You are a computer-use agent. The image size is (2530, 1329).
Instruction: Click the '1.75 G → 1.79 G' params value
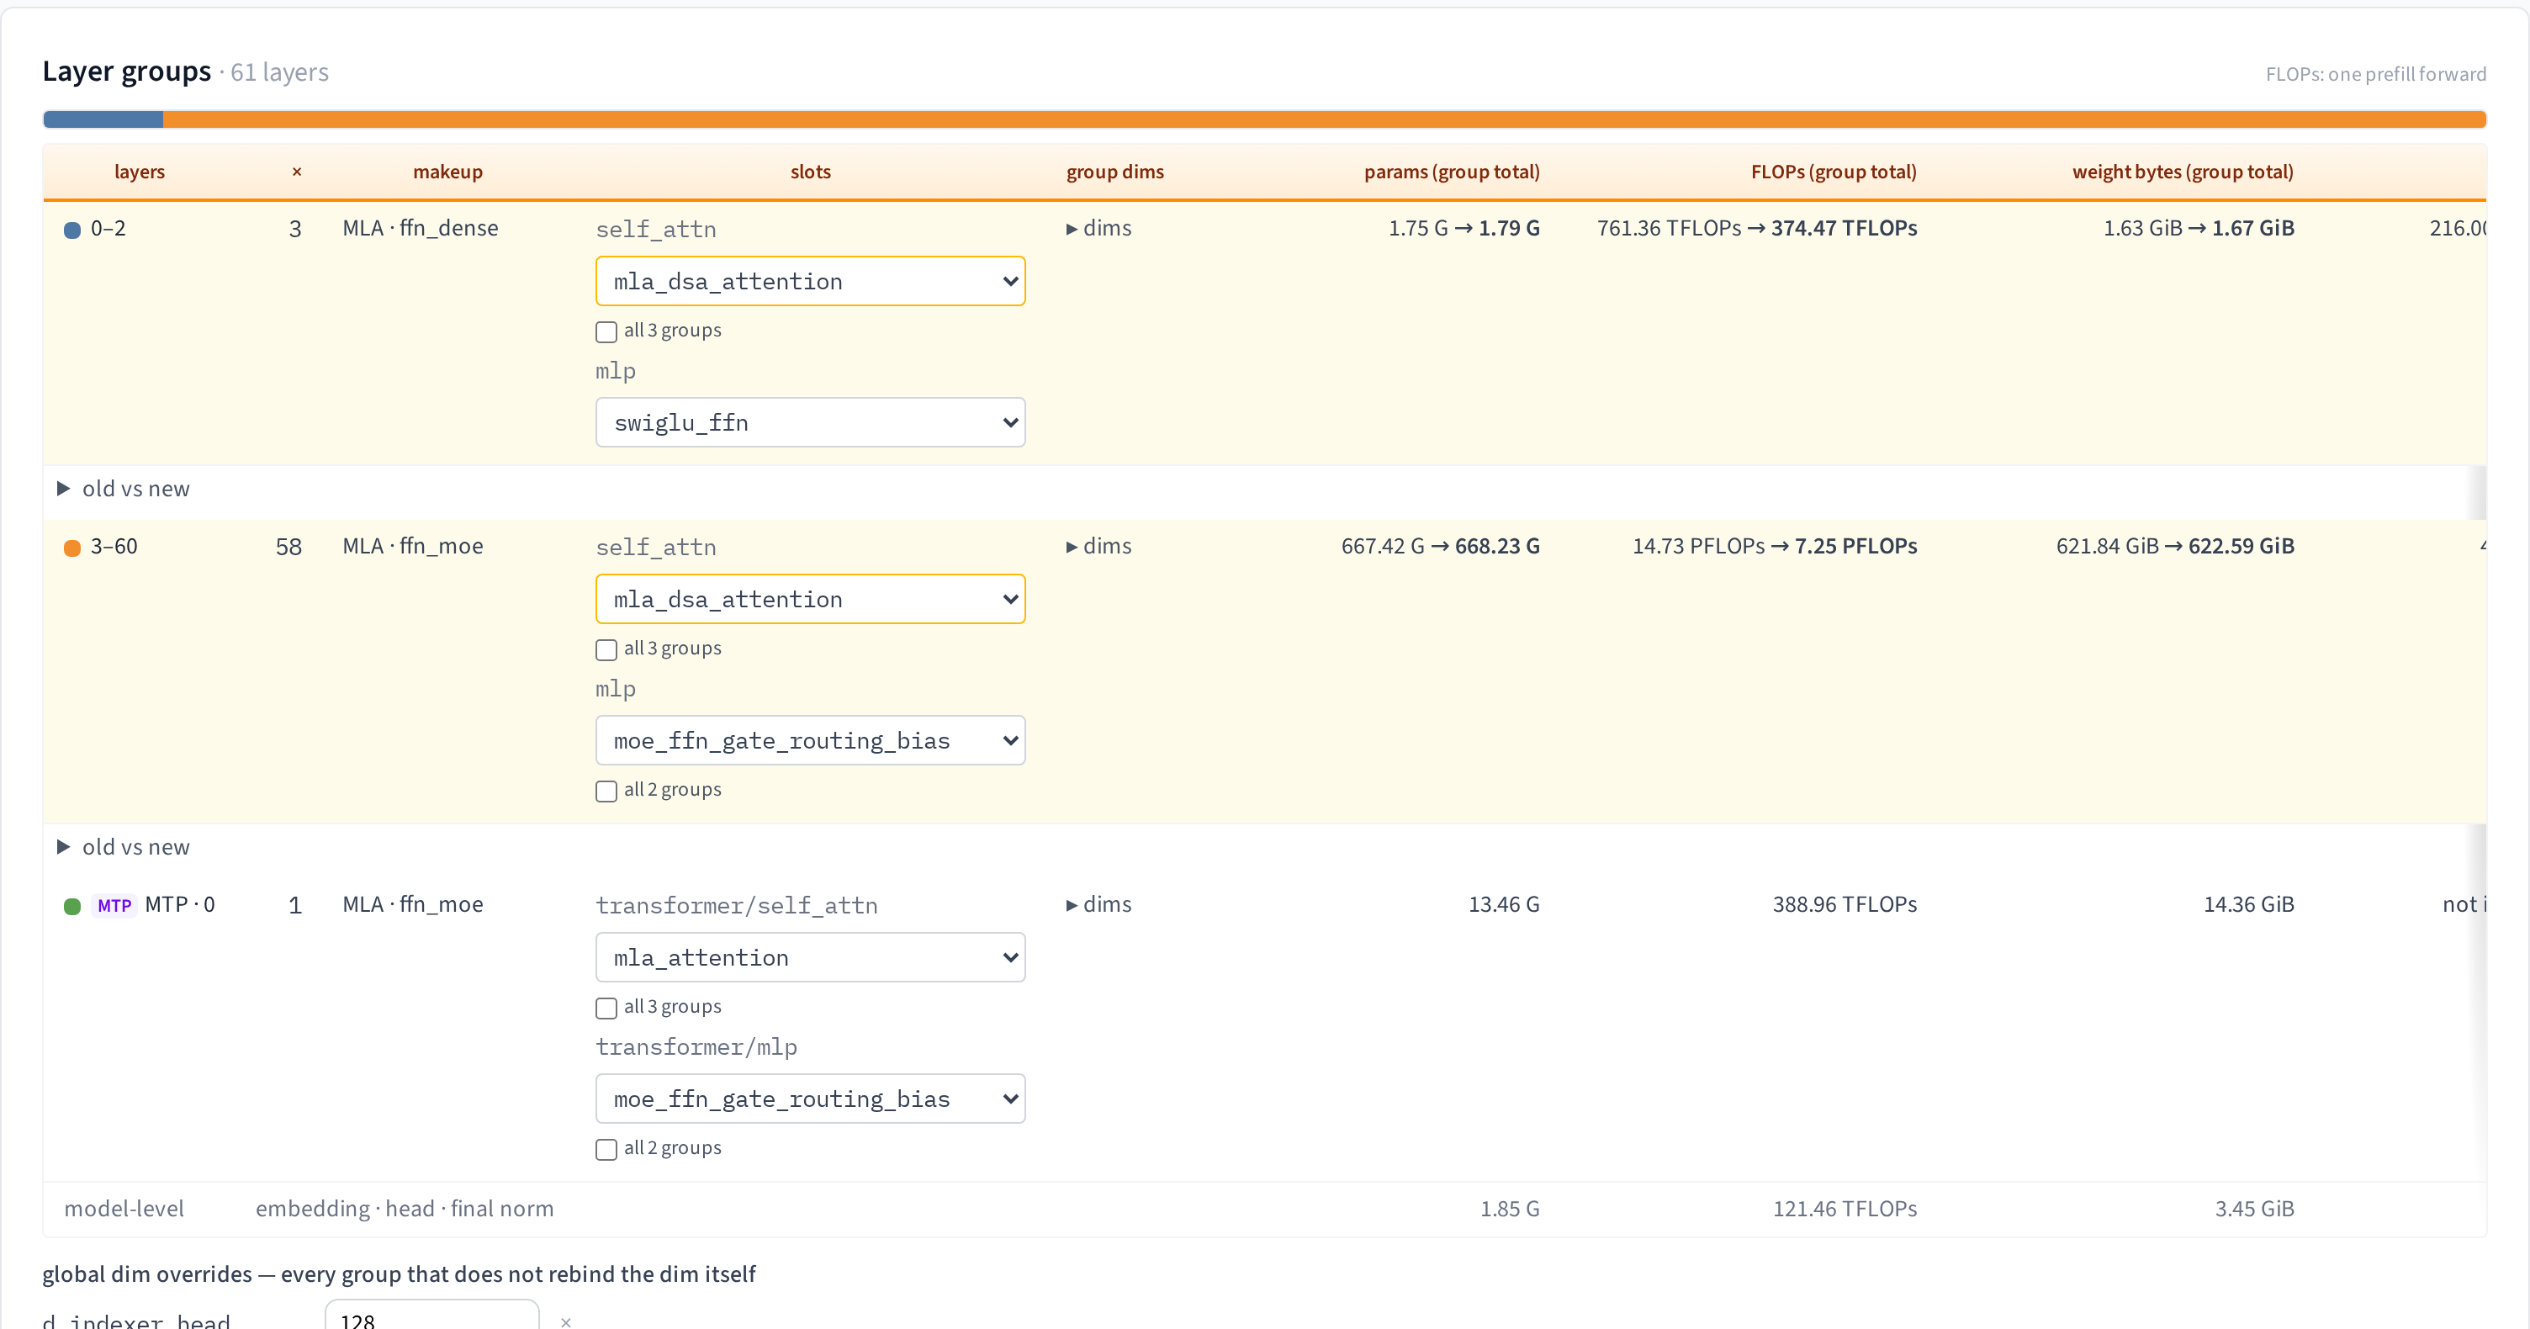pyautogui.click(x=1463, y=229)
